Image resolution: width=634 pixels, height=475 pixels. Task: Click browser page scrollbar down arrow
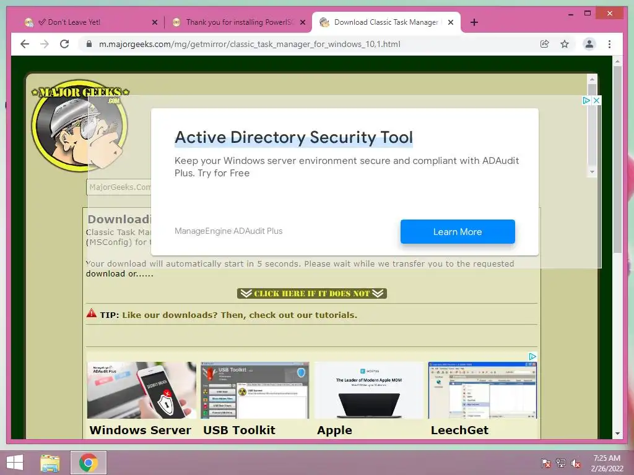[x=617, y=434]
